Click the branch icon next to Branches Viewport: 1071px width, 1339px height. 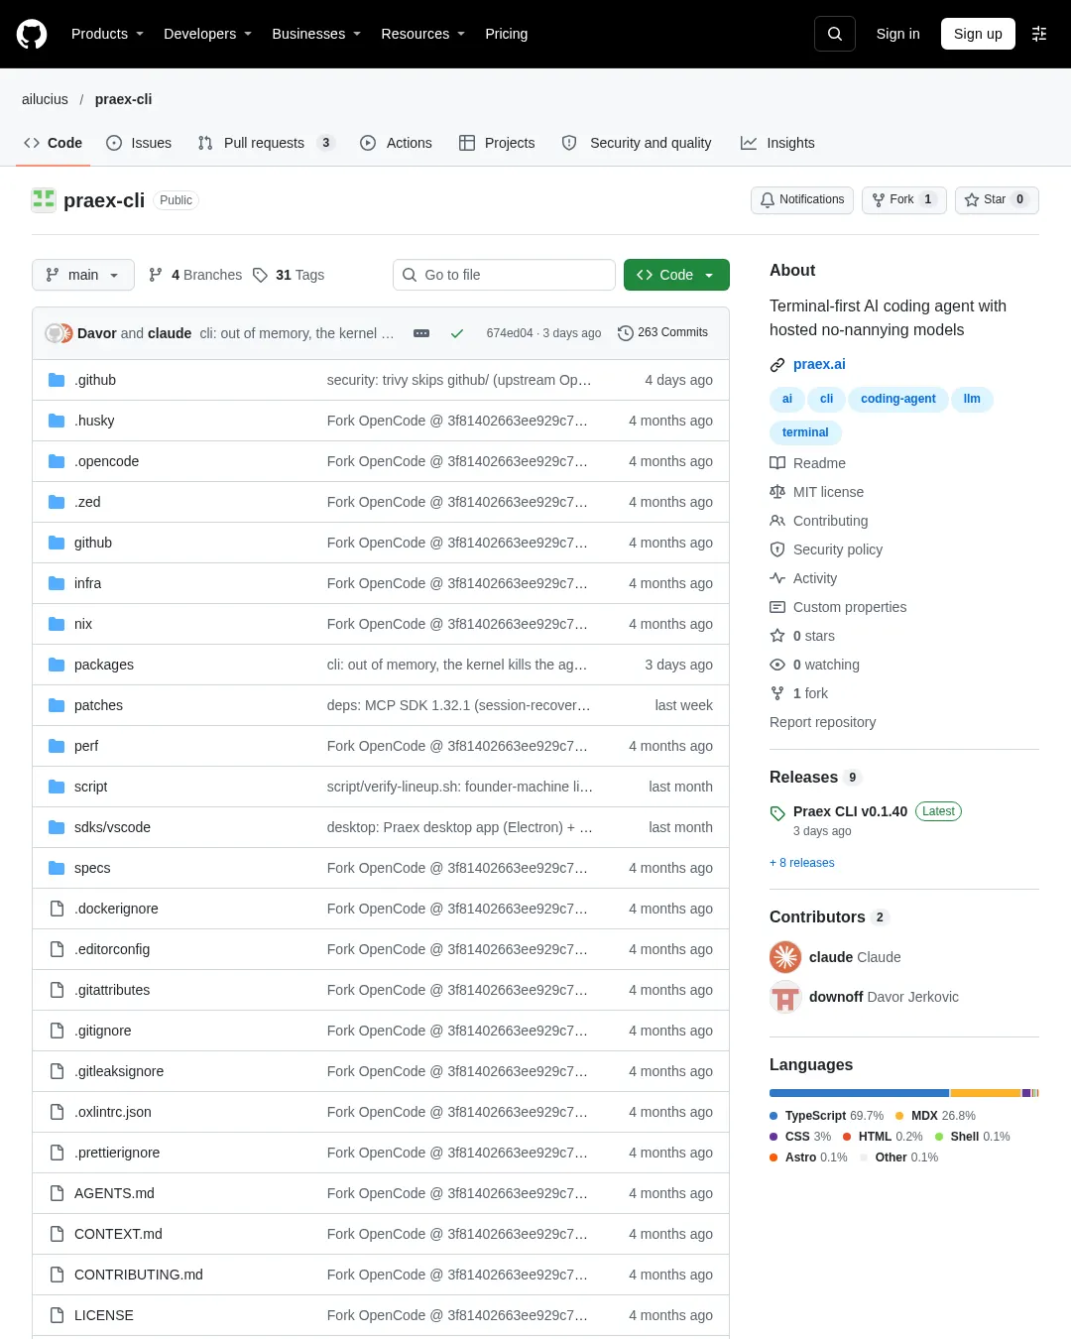(x=156, y=275)
